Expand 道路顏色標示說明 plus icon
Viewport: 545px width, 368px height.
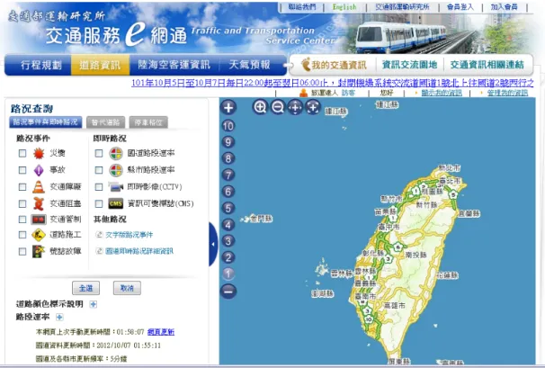click(x=94, y=304)
